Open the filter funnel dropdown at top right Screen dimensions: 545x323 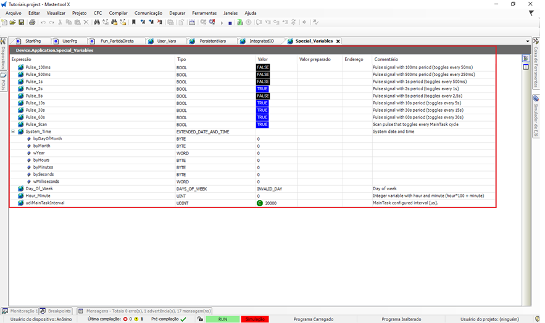click(531, 13)
